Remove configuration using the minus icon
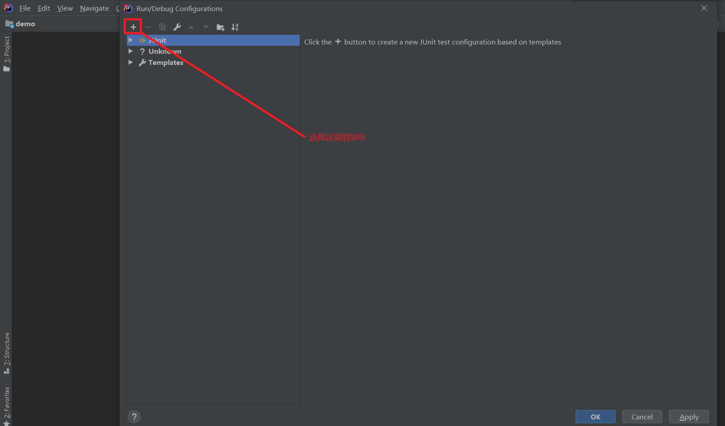725x426 pixels. 148,27
